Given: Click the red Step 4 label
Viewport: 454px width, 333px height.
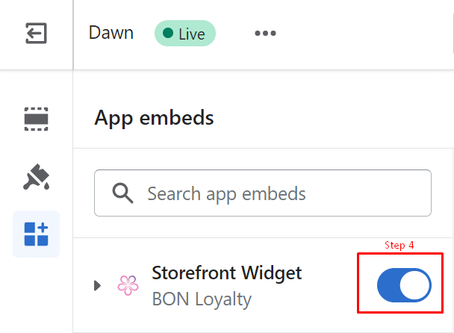Looking at the screenshot, I should 399,245.
